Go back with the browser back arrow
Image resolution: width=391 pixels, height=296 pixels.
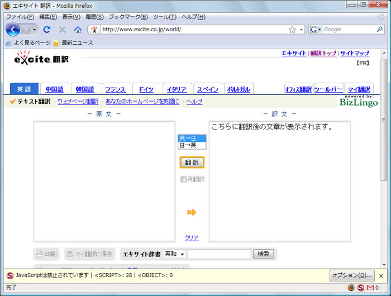(13, 30)
